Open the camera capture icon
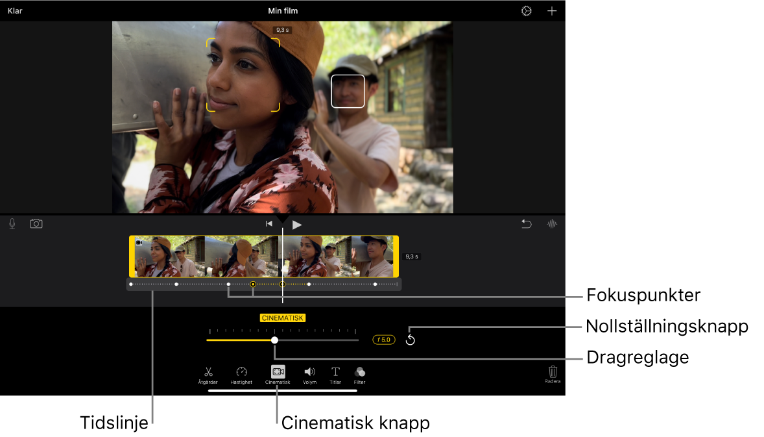 pyautogui.click(x=36, y=223)
